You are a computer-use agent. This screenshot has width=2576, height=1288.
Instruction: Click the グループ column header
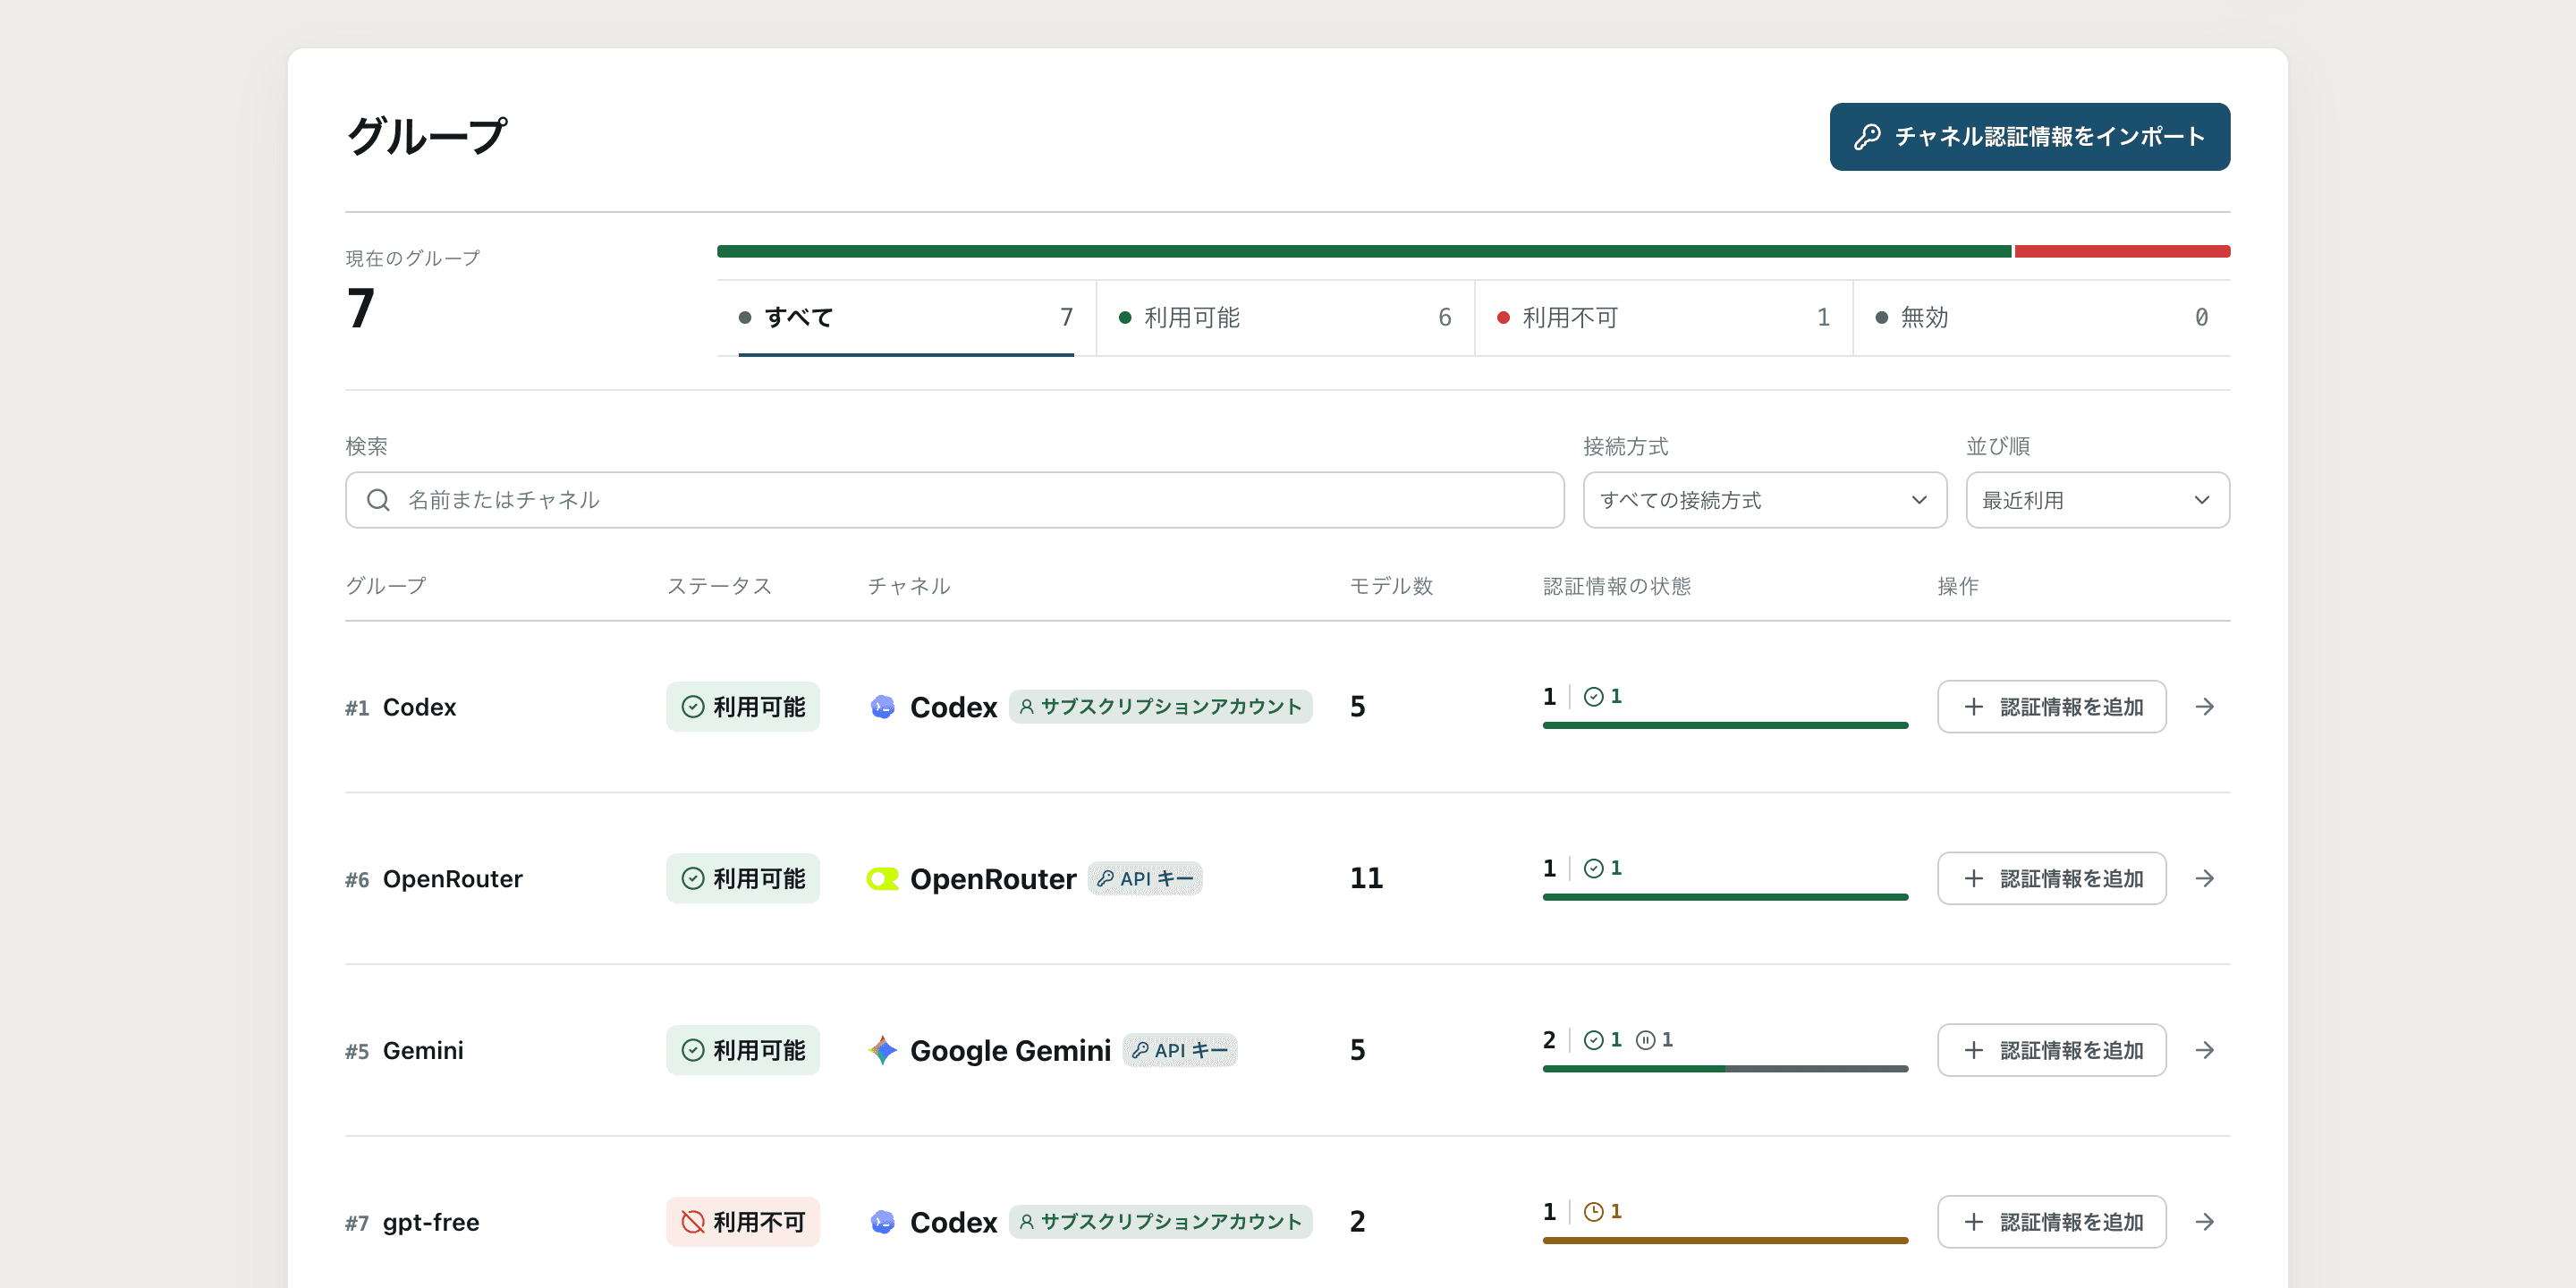point(386,586)
